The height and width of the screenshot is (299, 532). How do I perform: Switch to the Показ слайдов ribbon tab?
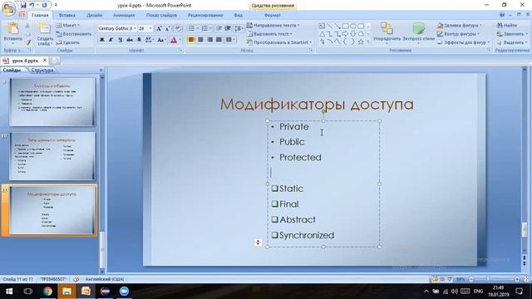[161, 15]
